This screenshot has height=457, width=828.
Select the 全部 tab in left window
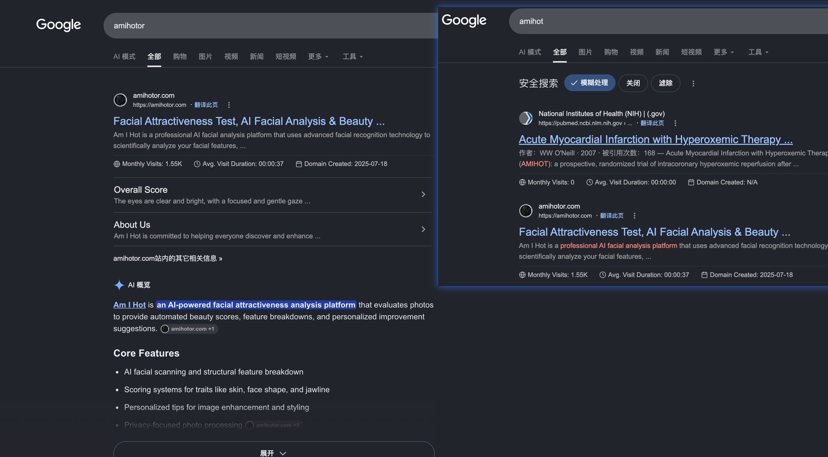[154, 56]
